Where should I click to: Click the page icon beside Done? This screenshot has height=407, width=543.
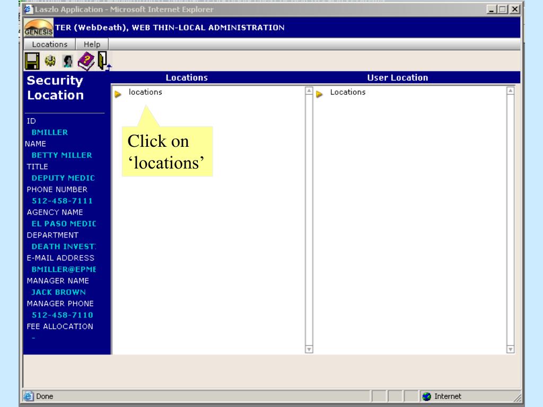point(29,396)
